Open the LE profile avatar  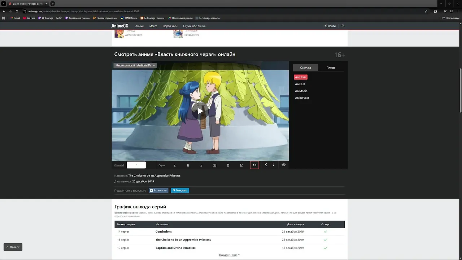click(x=452, y=11)
